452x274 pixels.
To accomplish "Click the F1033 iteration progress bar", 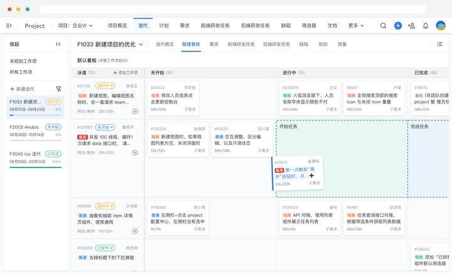I will click(35, 115).
